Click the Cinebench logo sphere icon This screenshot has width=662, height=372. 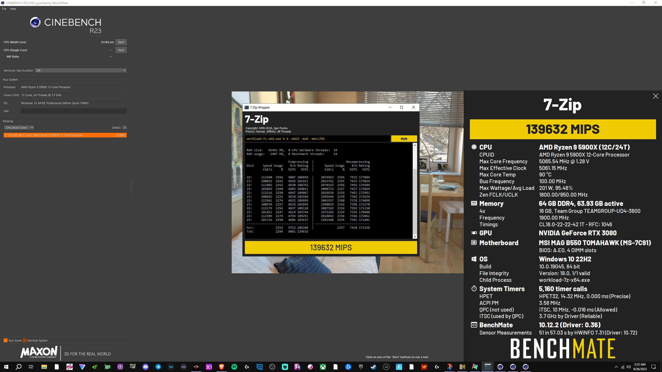click(35, 22)
